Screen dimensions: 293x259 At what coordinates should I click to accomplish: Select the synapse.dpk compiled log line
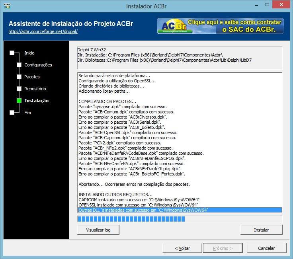[123, 107]
